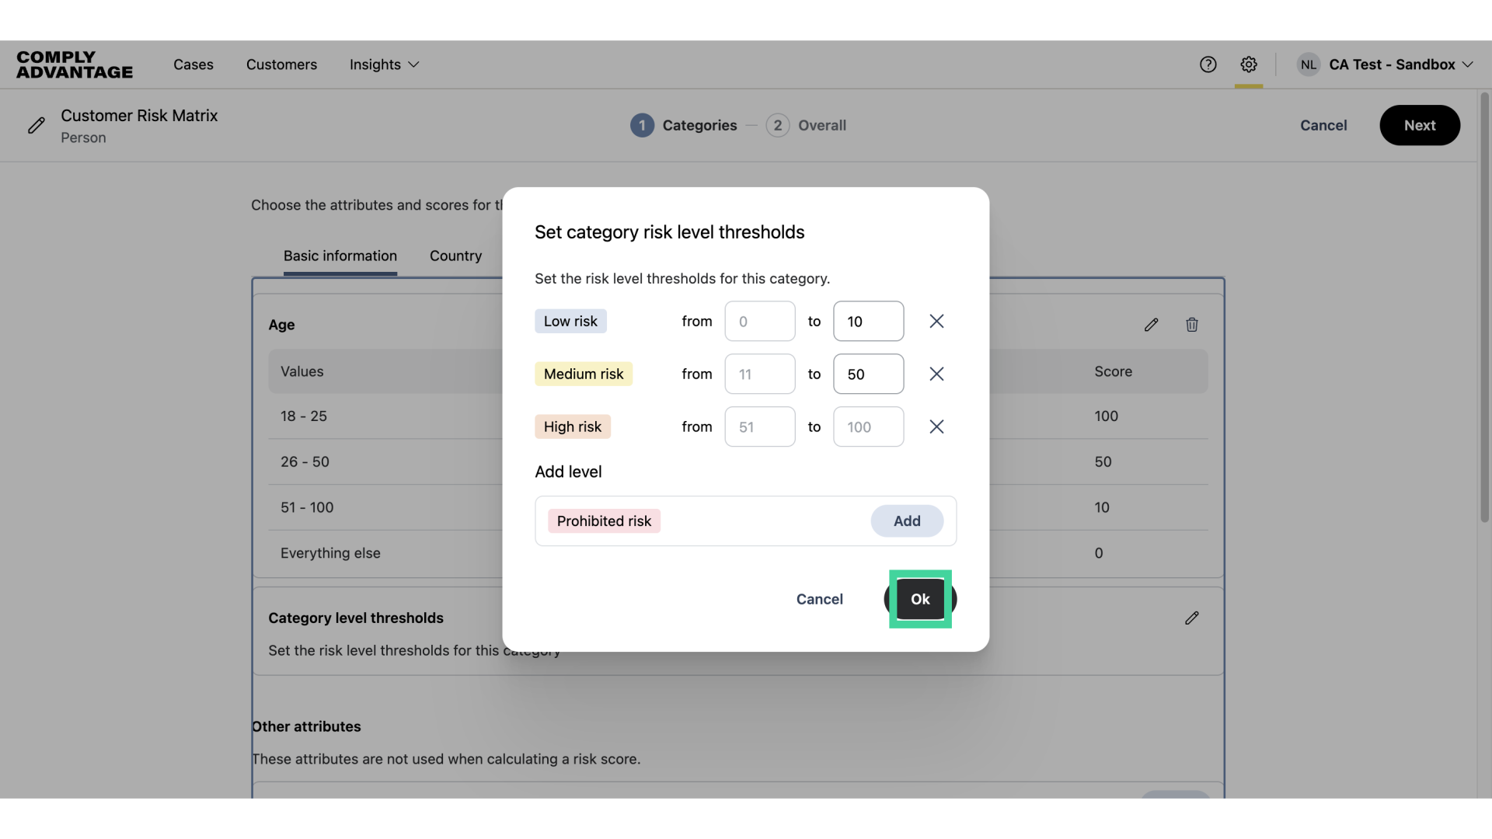Open the Cases menu item

tap(193, 64)
